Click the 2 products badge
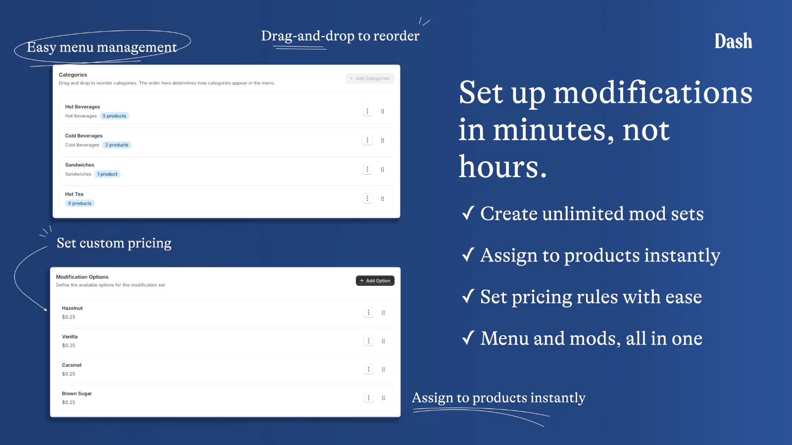Viewport: 792px width, 445px height. (x=117, y=145)
